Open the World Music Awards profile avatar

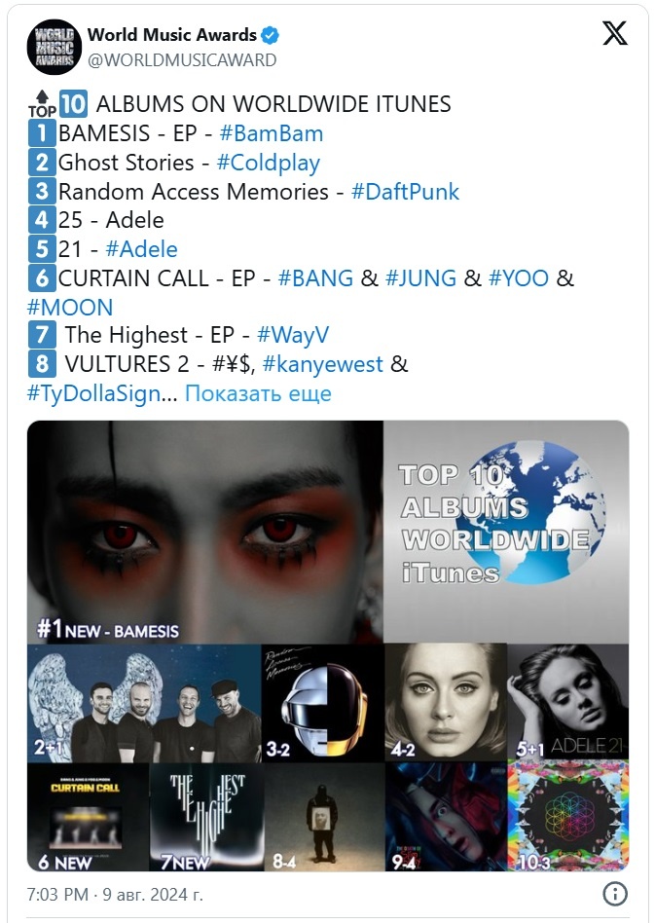tap(55, 47)
